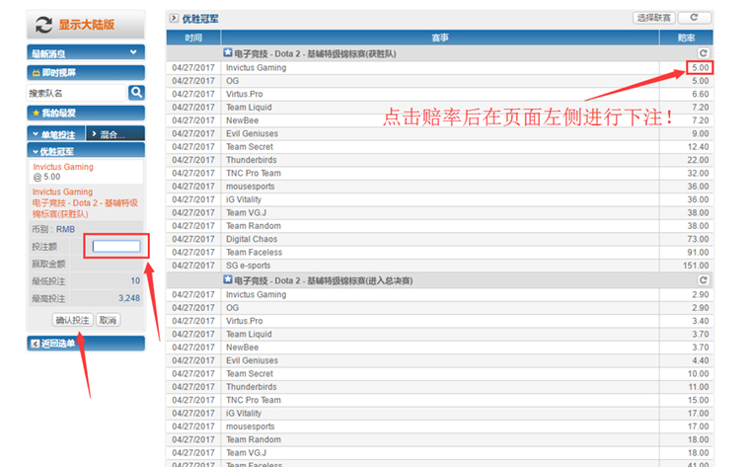Choose Team VG.J winner odds 38.00

698,212
